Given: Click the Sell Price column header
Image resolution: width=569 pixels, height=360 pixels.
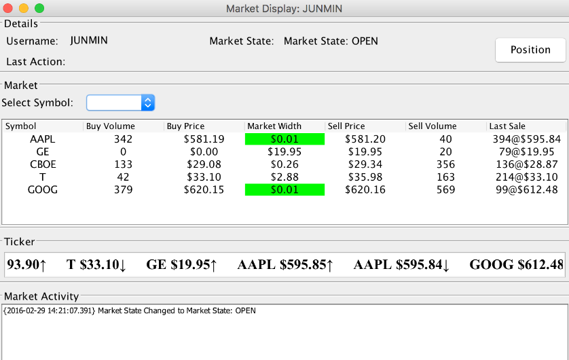Looking at the screenshot, I should (x=365, y=126).
